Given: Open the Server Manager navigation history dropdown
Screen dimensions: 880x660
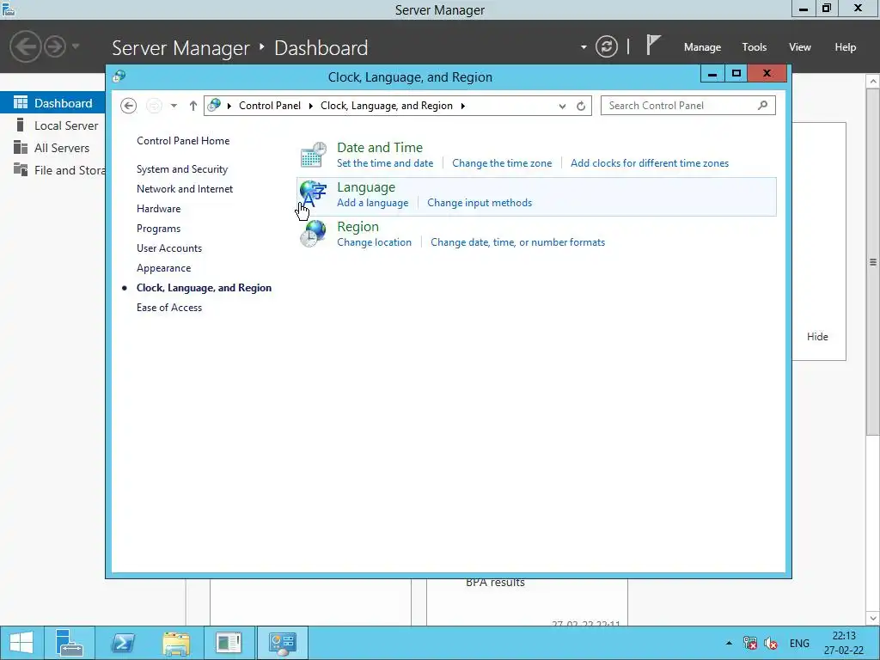Looking at the screenshot, I should click(76, 46).
